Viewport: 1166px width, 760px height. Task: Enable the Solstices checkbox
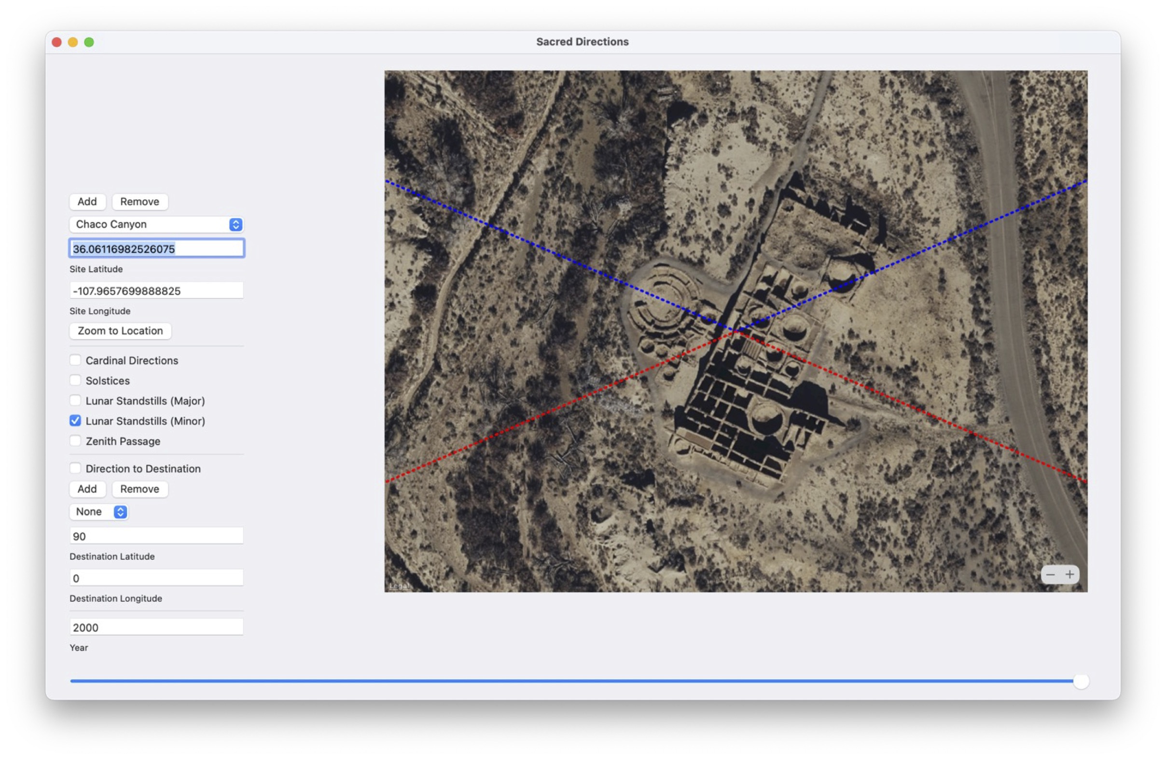[75, 381]
